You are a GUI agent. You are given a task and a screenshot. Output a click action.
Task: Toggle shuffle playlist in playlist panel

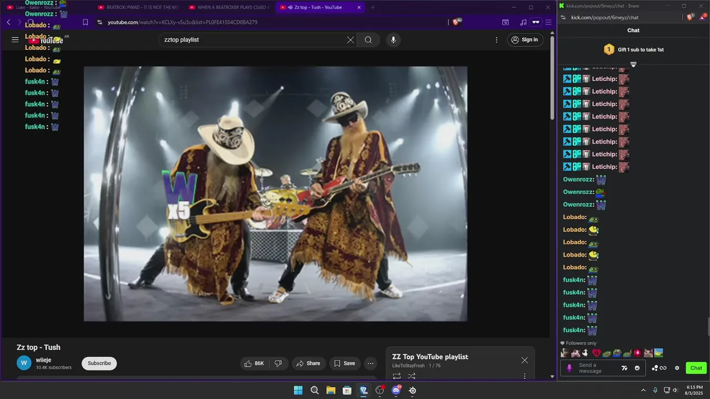click(412, 376)
